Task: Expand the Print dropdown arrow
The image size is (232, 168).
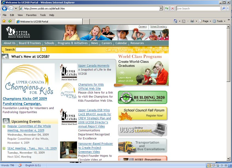Action: [x=196, y=21]
